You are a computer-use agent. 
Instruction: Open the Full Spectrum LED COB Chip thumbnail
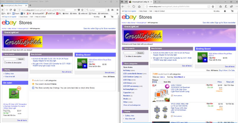(161, 93)
